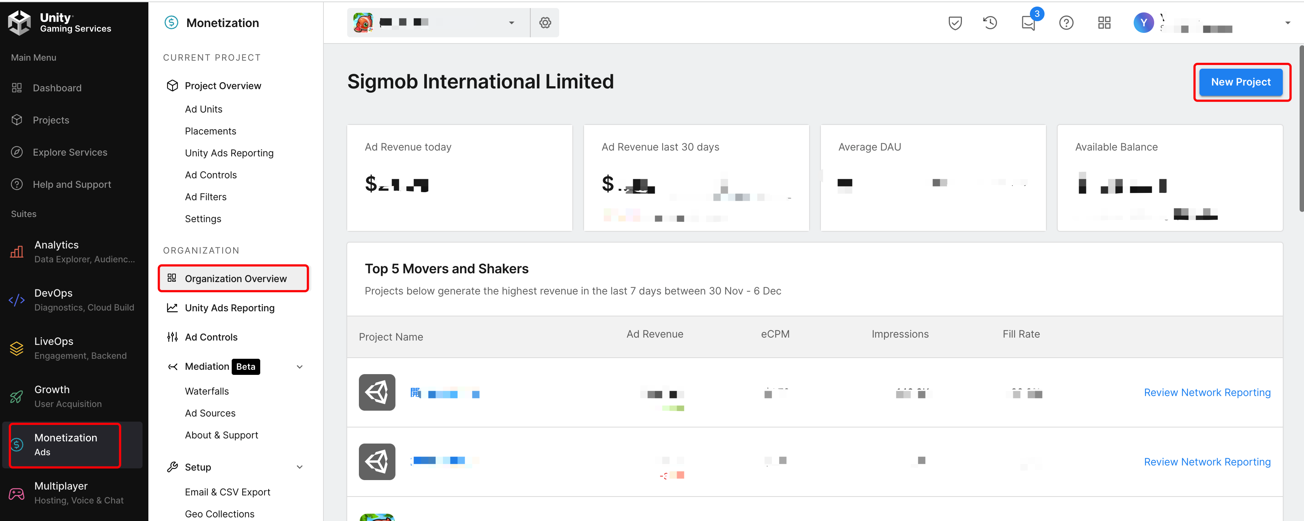Open the history clock icon
Viewport: 1304px width, 521px height.
tap(990, 23)
